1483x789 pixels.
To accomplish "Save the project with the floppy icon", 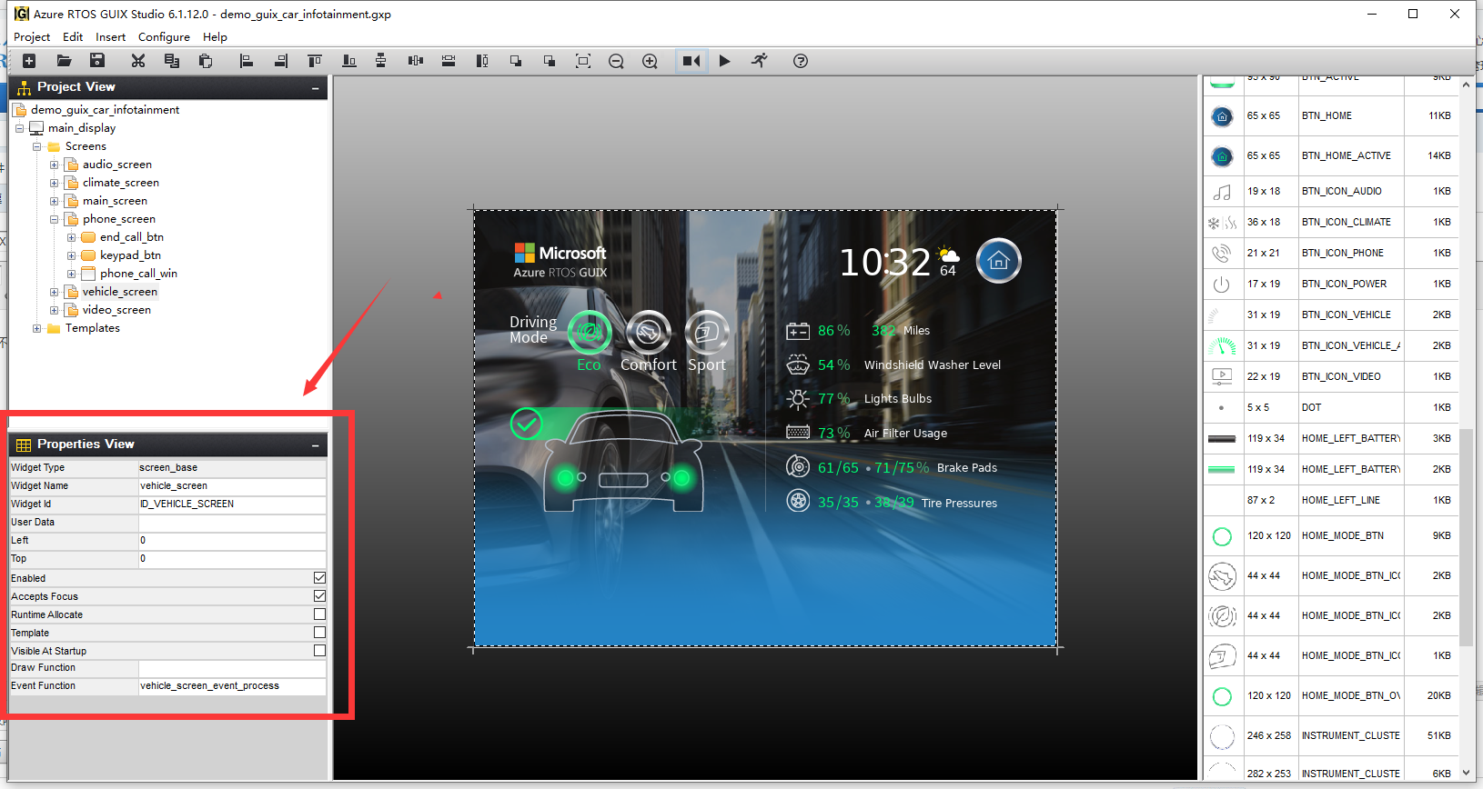I will (97, 61).
